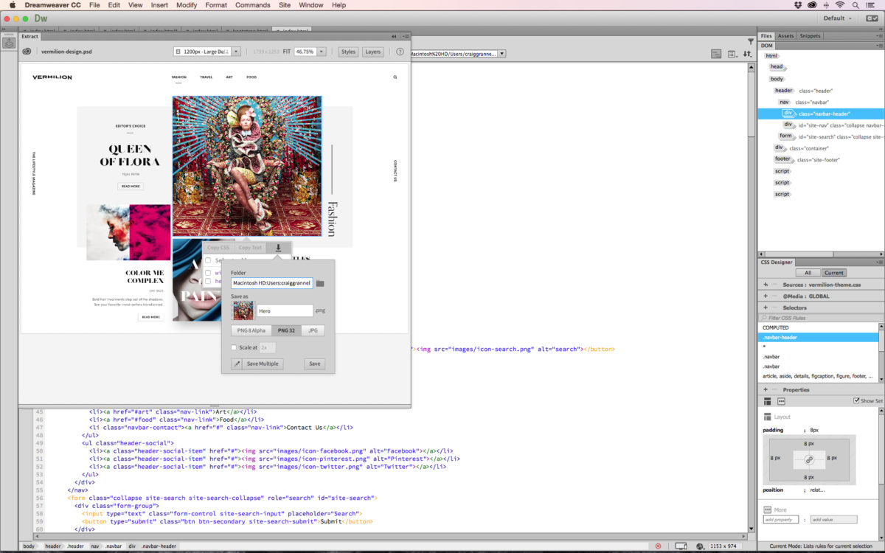
Task: Open Extract help via the question mark icon
Action: tap(399, 52)
